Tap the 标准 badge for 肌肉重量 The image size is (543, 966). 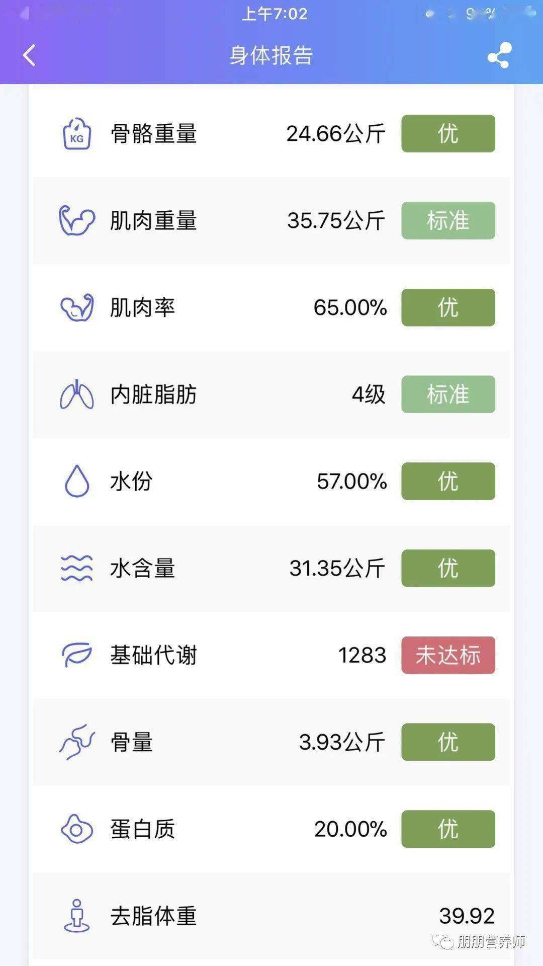(x=448, y=220)
